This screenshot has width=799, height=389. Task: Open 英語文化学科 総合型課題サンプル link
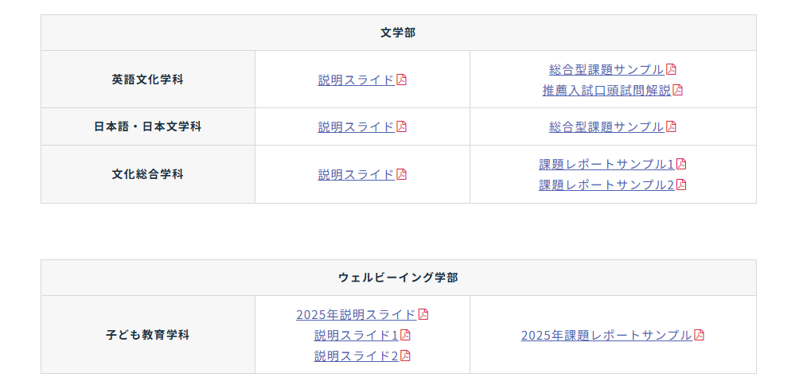tap(607, 69)
